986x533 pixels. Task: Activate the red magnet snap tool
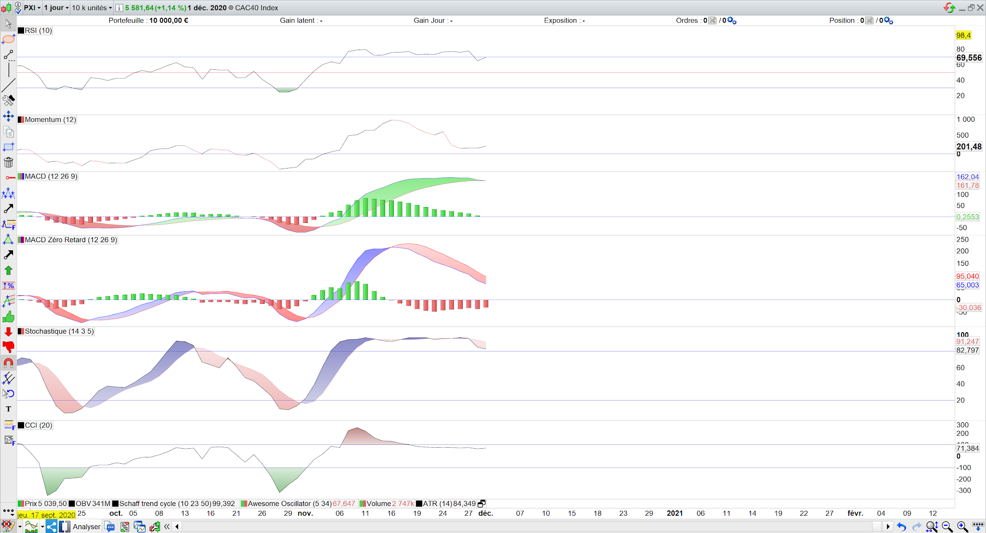click(x=8, y=363)
